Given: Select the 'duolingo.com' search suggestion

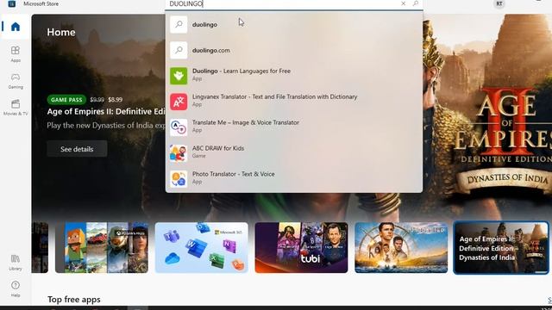Looking at the screenshot, I should coord(294,50).
